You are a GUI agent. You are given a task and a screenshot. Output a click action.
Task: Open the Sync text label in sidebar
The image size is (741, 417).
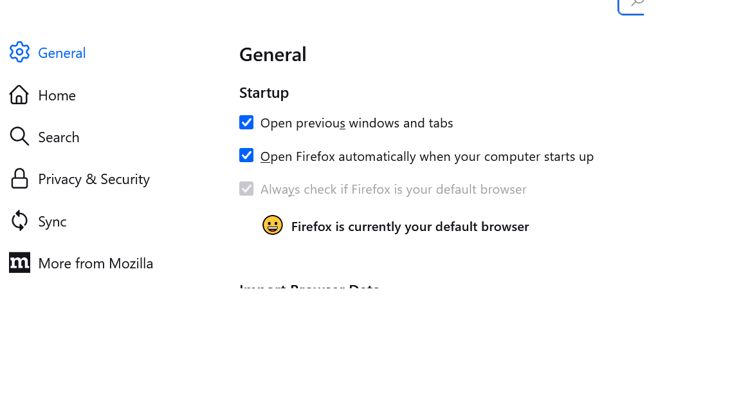(52, 221)
